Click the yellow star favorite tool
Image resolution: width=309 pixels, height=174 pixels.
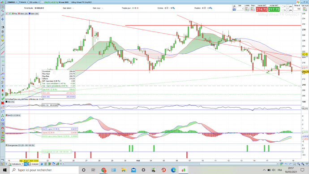(3, 40)
